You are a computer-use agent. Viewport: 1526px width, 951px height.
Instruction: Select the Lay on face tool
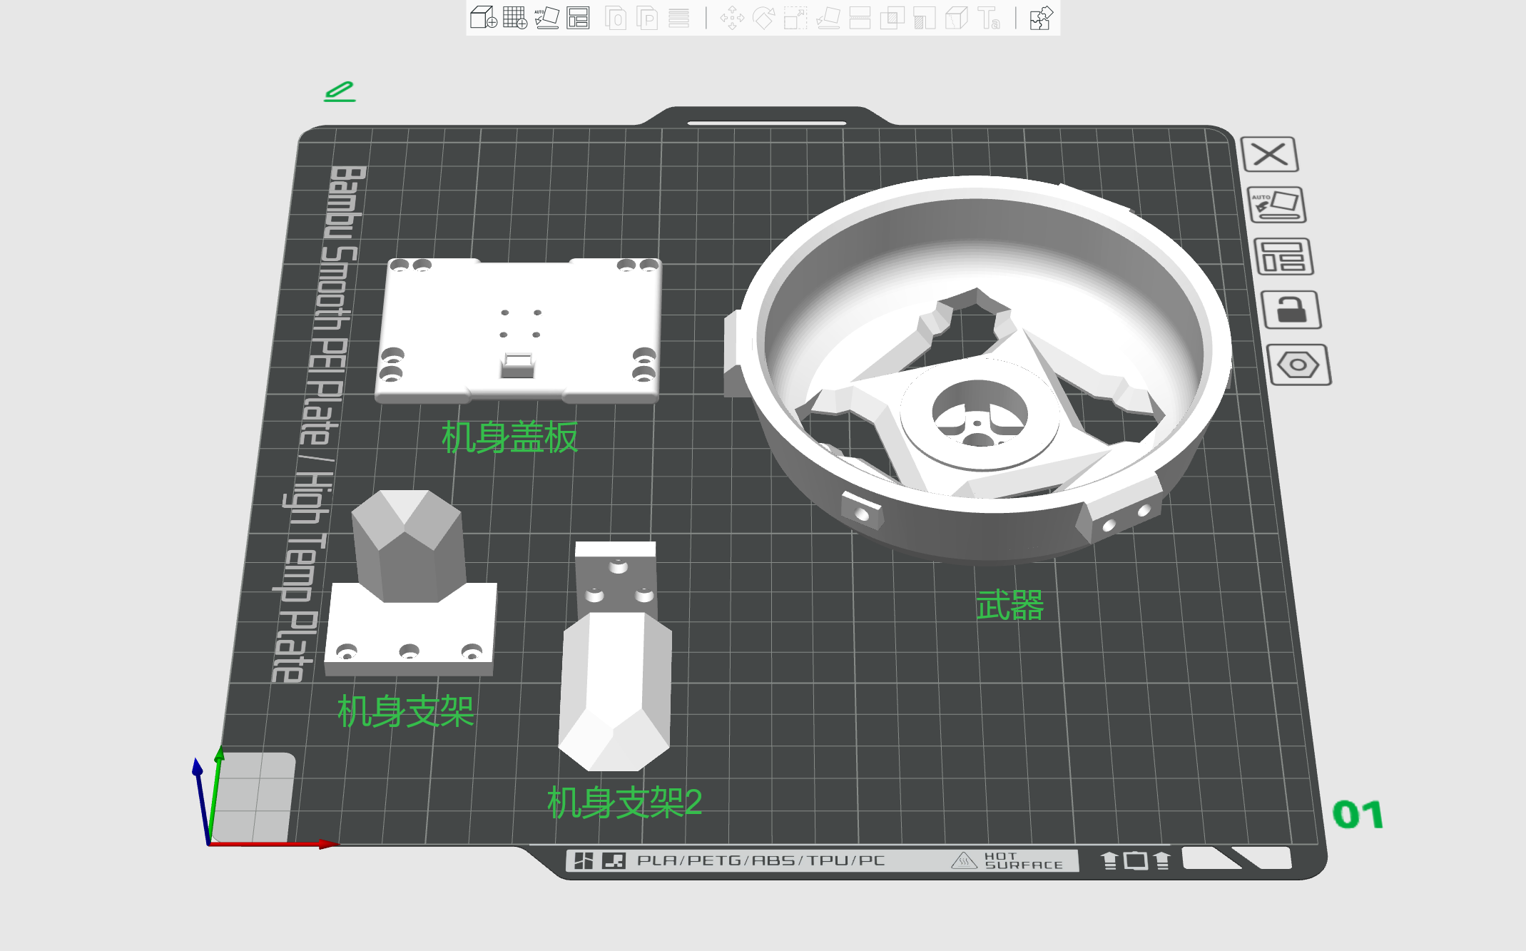[x=828, y=18]
